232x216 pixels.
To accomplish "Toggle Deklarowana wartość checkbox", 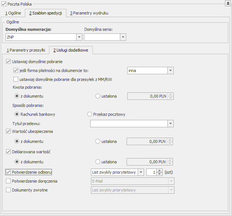I will 8,152.
